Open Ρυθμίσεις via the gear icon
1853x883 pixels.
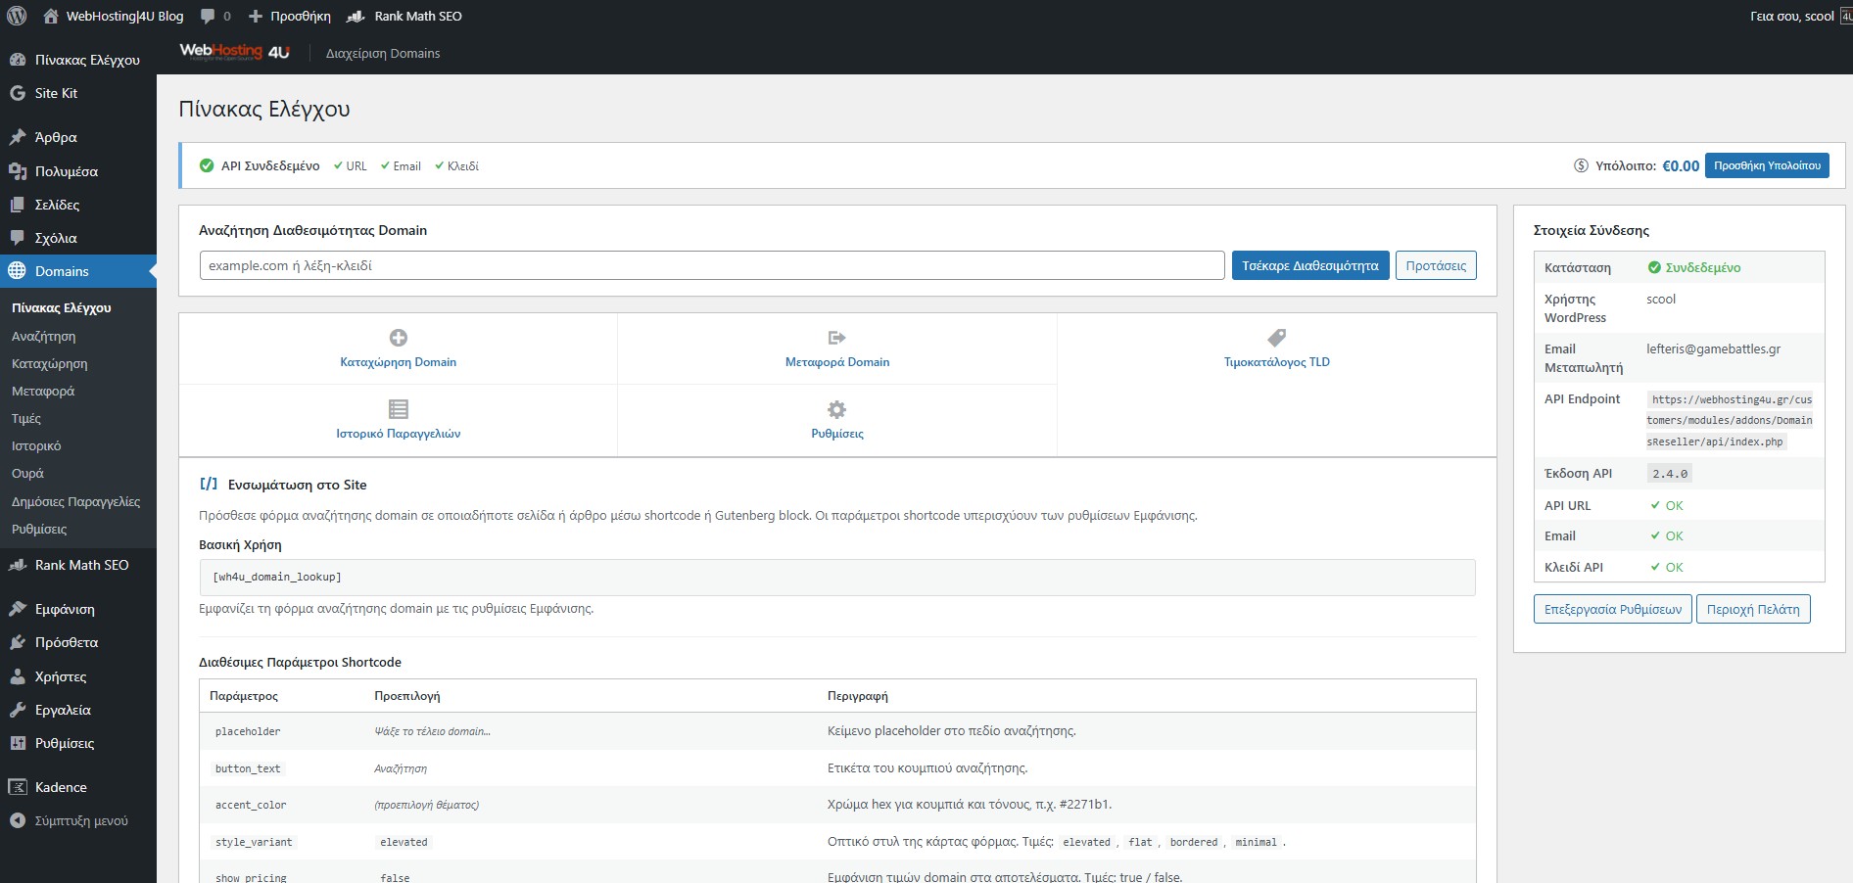click(836, 408)
